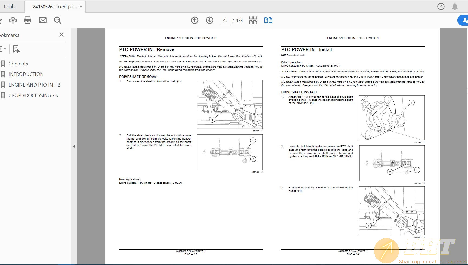Open notifications bell
468x265 pixels.
click(x=455, y=6)
